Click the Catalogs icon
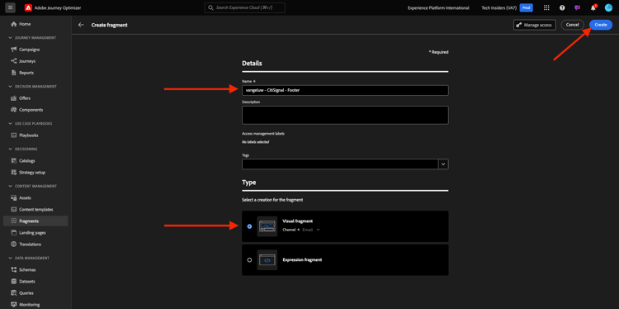Viewport: 619px width, 309px height. click(x=14, y=161)
